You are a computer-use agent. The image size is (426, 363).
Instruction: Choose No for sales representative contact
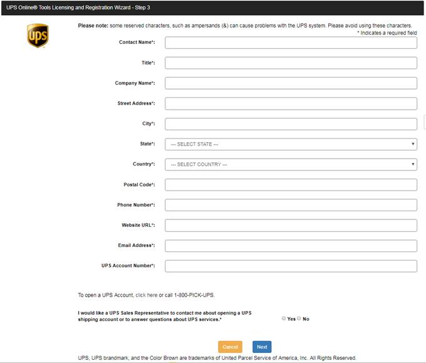click(x=299, y=318)
